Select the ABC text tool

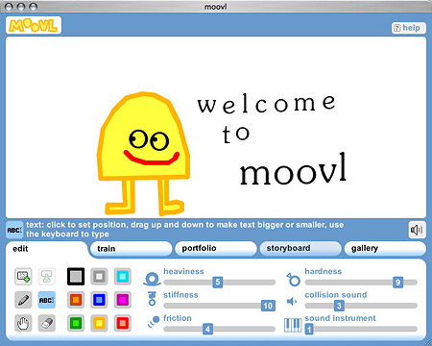click(x=47, y=300)
